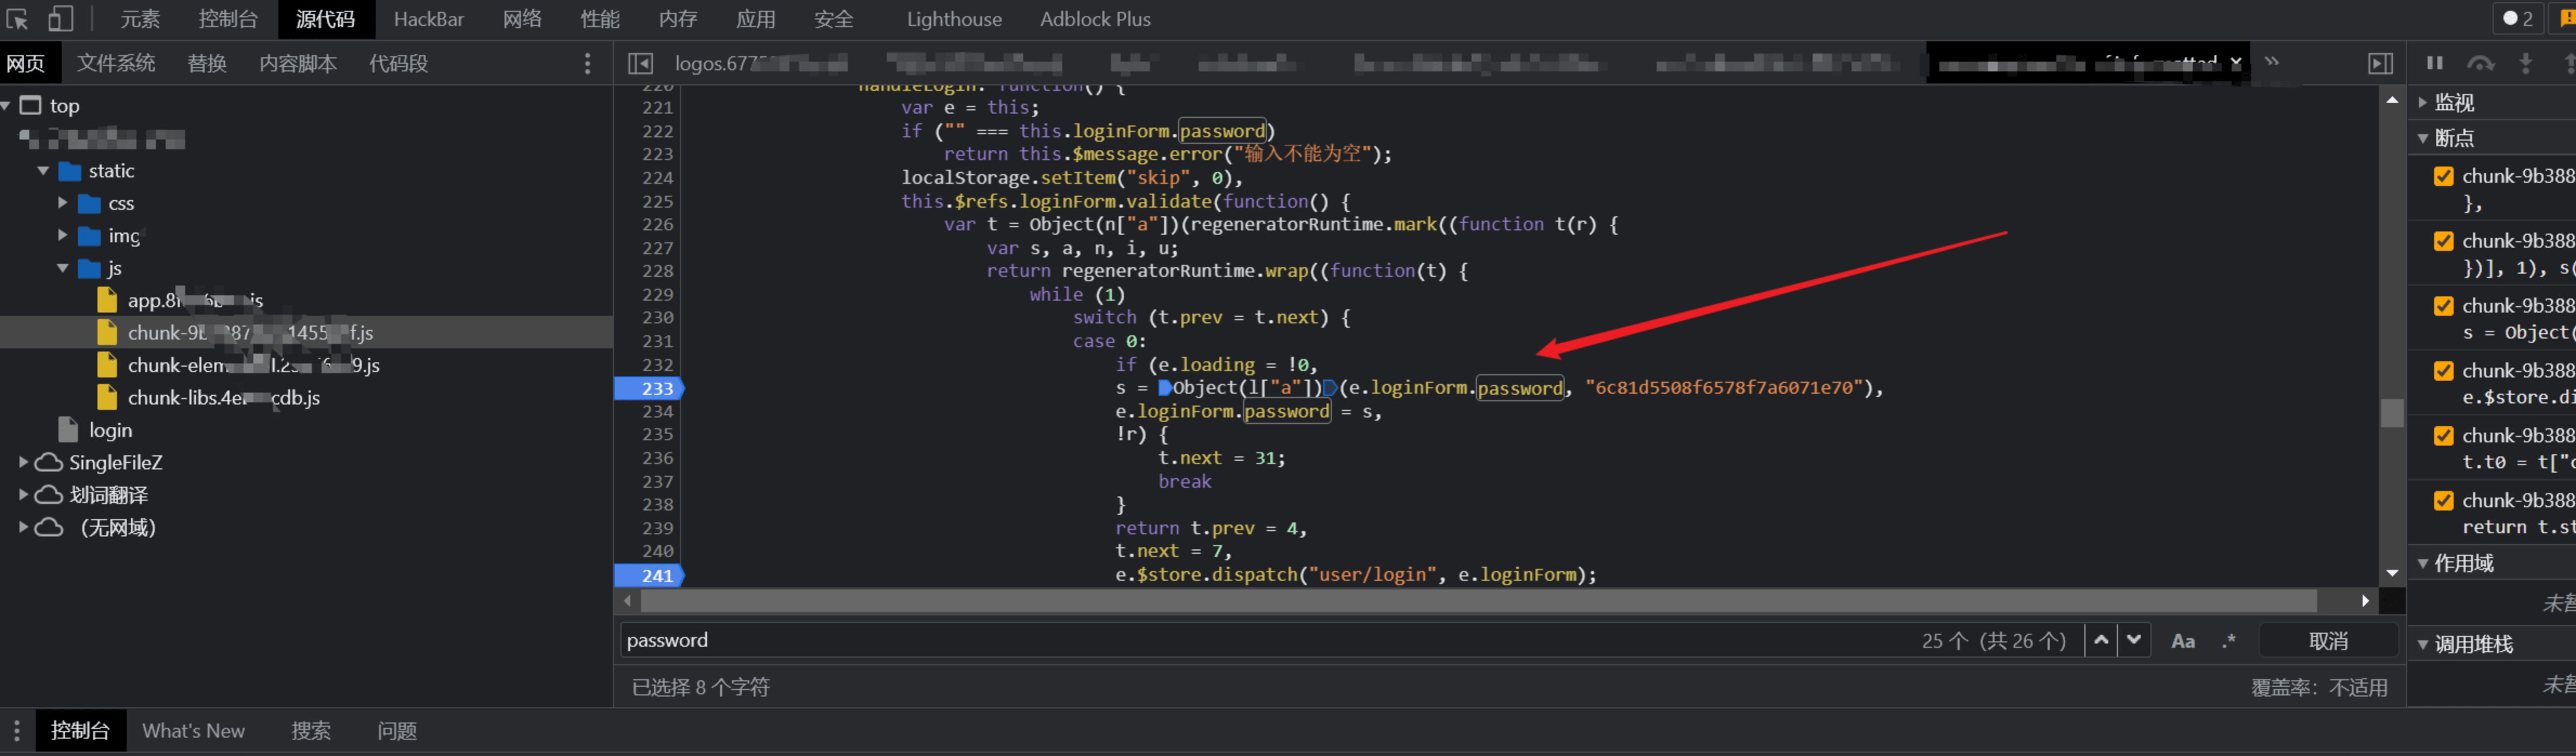Screen dimensions: 2576x756
Task: Click the step over debugger icon
Action: point(2480,63)
